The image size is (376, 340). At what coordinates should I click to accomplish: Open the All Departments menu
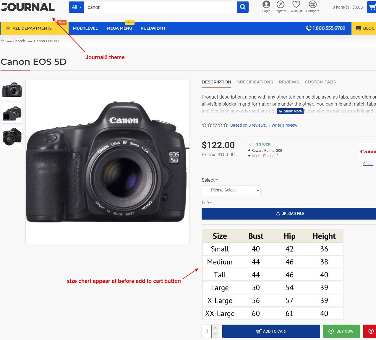click(29, 28)
